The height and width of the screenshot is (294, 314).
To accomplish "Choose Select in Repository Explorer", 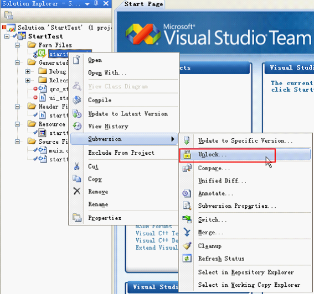I will [245, 272].
